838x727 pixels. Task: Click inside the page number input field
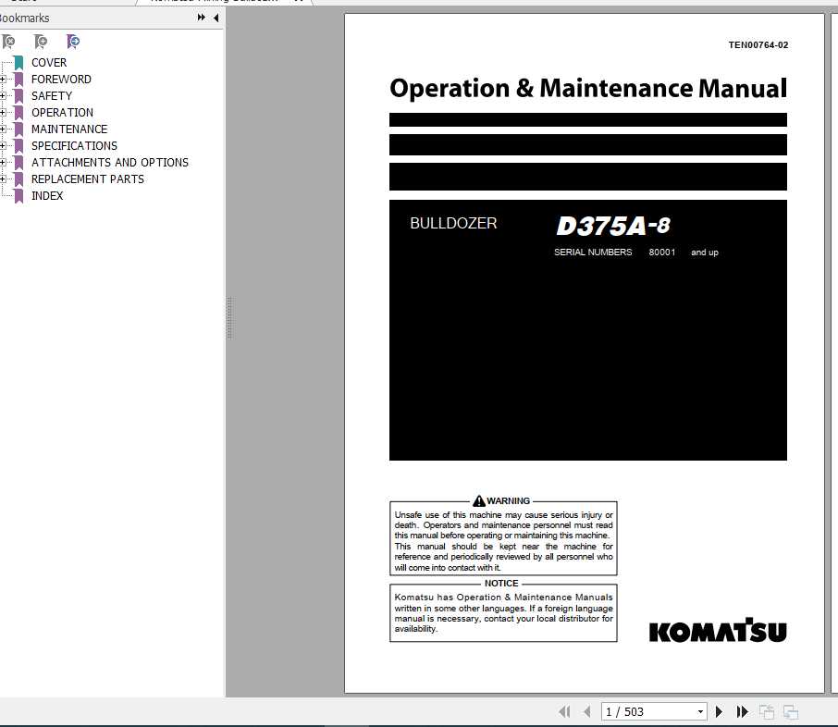[x=647, y=711]
